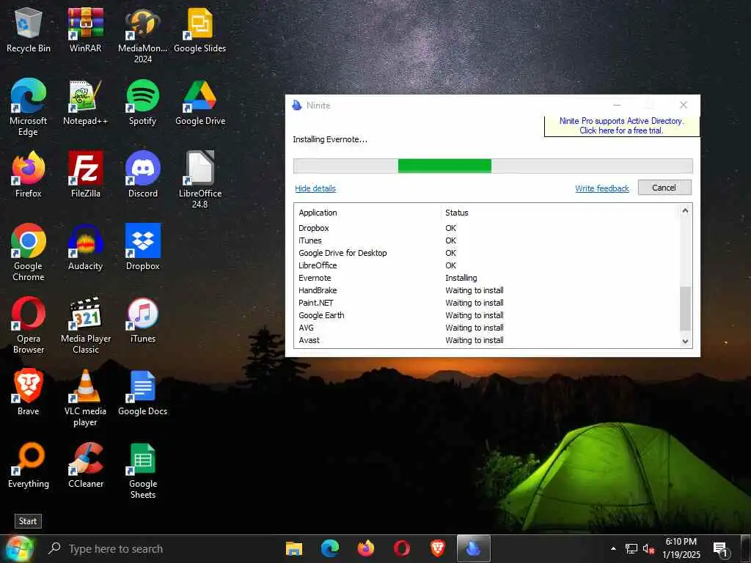The width and height of the screenshot is (751, 563).
Task: Click the taskbar search box
Action: (158, 548)
